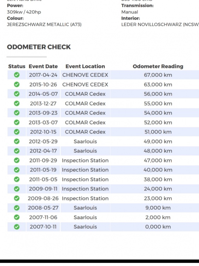Click green check icon for 2007-10-11 row
199x266 pixels.
17,227
